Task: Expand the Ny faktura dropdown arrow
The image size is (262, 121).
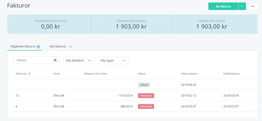Action: pos(242,6)
